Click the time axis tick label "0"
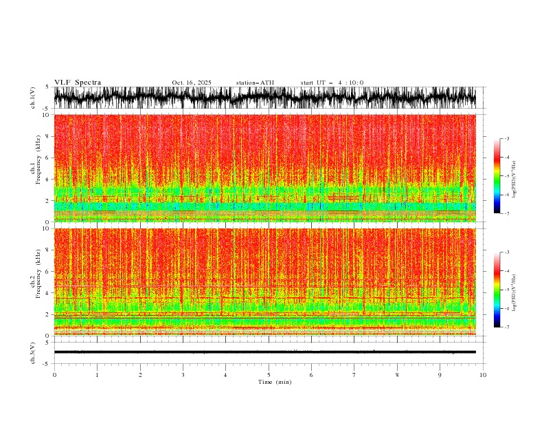Viewport: 544px width, 421px height. [54, 375]
